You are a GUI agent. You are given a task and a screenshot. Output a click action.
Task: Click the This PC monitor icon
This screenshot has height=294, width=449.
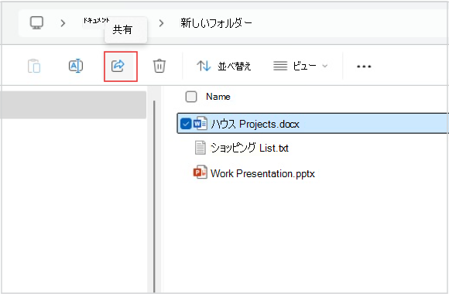click(x=37, y=23)
